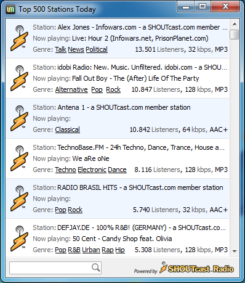Open the Rock genre link under idobi Radio
This screenshot has width=245, height=283.
(x=113, y=89)
